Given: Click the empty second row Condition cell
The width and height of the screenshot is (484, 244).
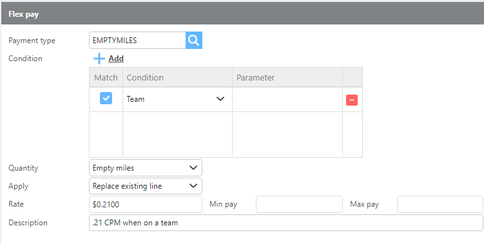Looking at the screenshot, I should pyautogui.click(x=177, y=134).
